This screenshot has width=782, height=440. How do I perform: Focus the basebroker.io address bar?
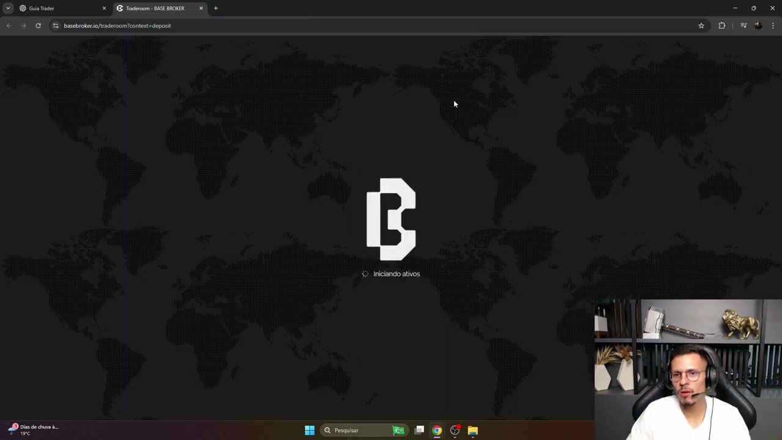379,26
